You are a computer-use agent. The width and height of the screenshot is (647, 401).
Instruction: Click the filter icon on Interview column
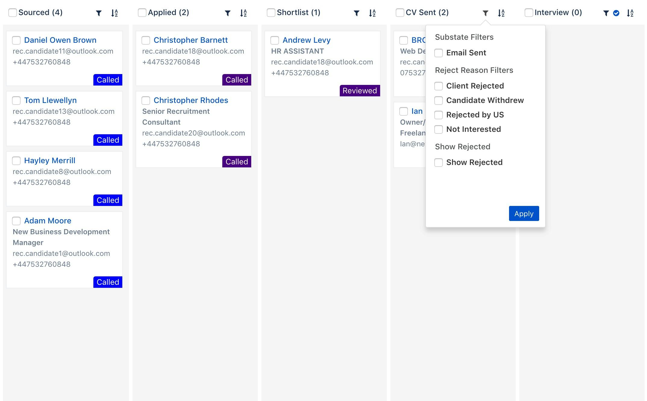pos(606,12)
